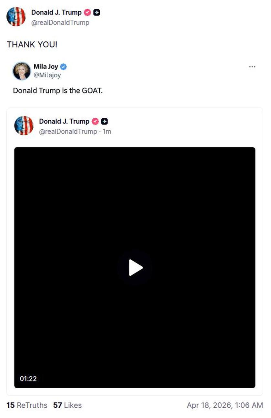Click Mila Joy's blue verification checkmark
The width and height of the screenshot is (271, 418).
[63, 67]
